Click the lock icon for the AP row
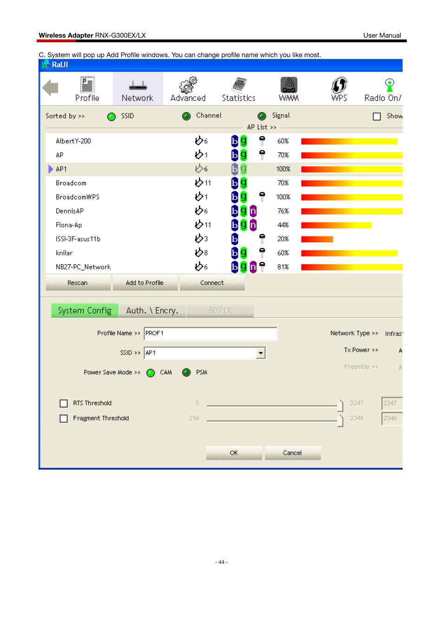Viewport: 443px width, 627px height. click(262, 155)
